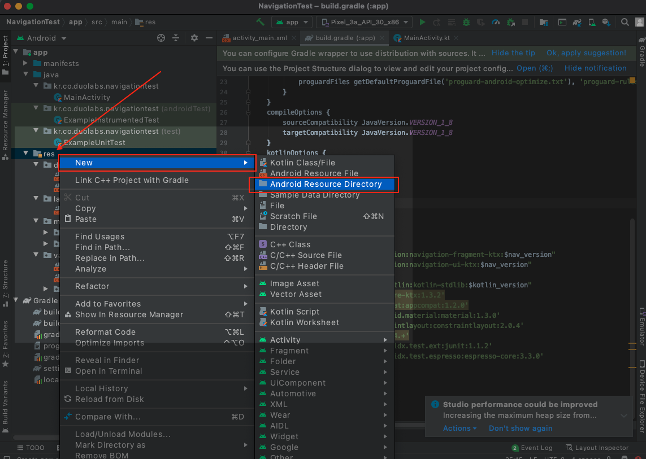Open the Android project view dropdown

(42, 38)
